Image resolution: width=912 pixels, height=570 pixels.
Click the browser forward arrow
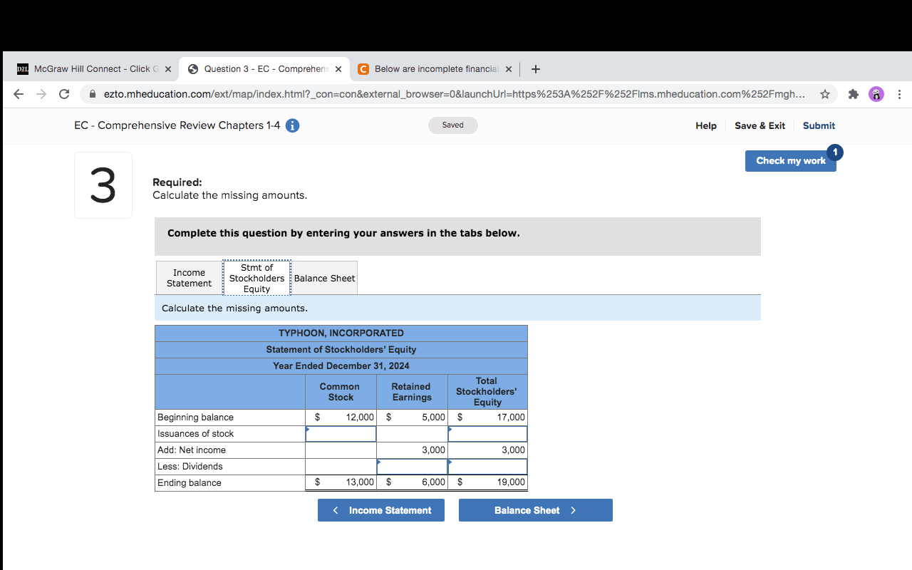pyautogui.click(x=41, y=94)
